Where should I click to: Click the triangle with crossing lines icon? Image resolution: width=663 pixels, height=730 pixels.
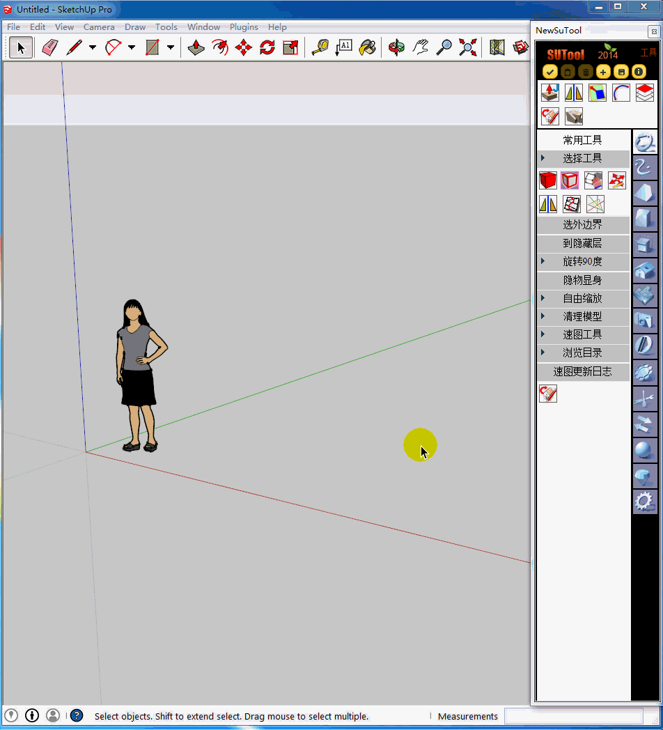(595, 204)
